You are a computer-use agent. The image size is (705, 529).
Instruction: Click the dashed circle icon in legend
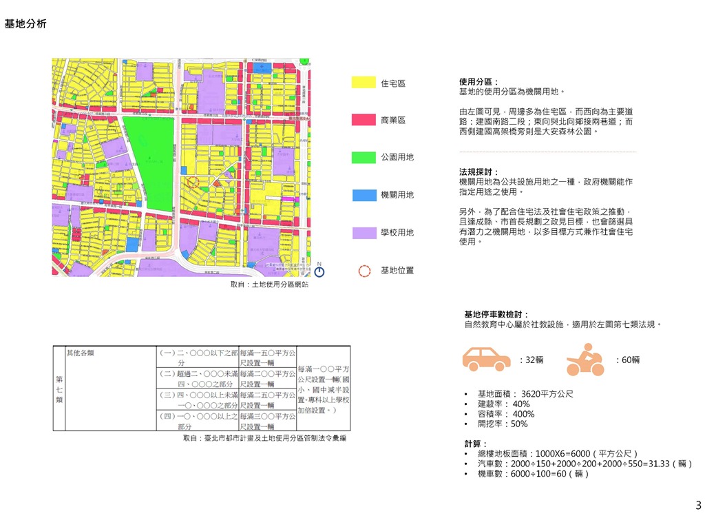point(364,271)
